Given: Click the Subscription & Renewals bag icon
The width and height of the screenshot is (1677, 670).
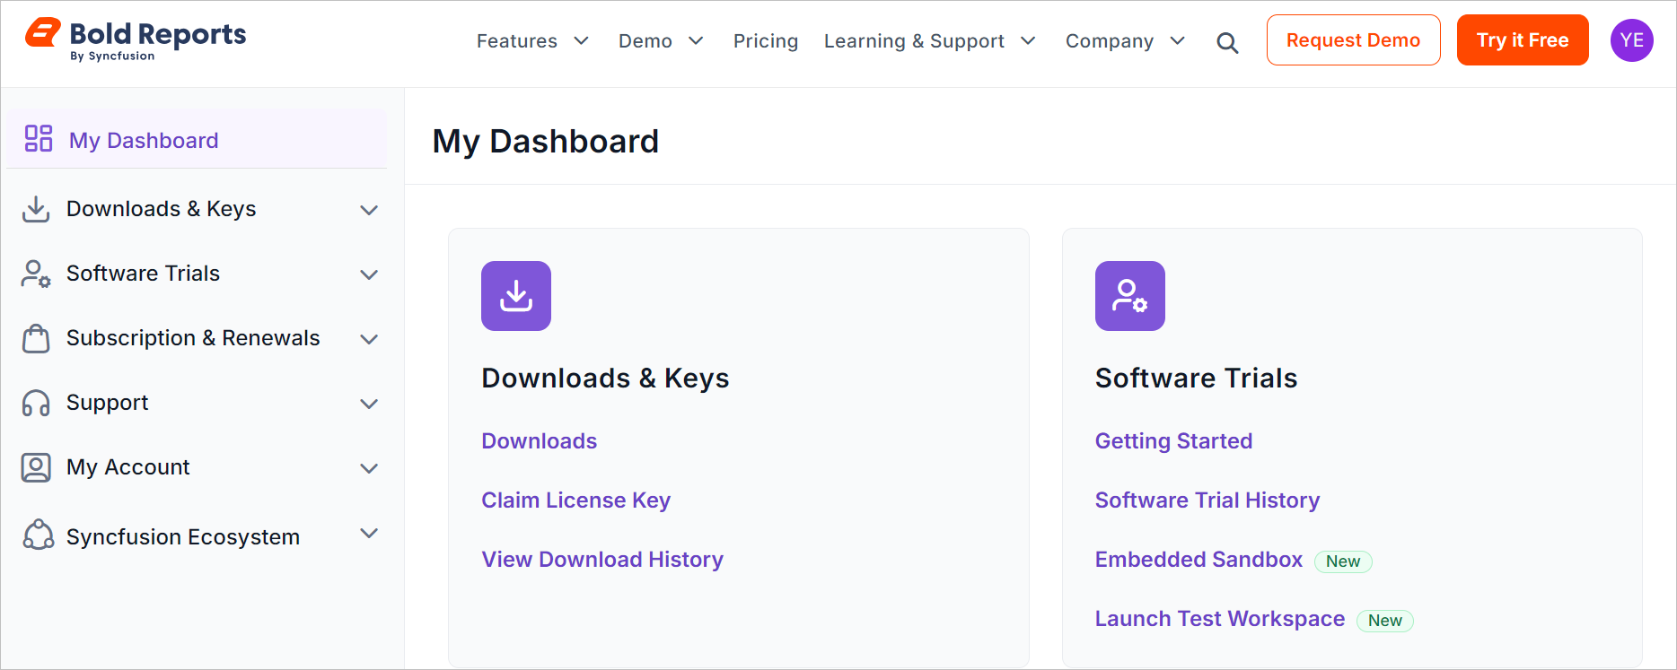Looking at the screenshot, I should tap(36, 338).
